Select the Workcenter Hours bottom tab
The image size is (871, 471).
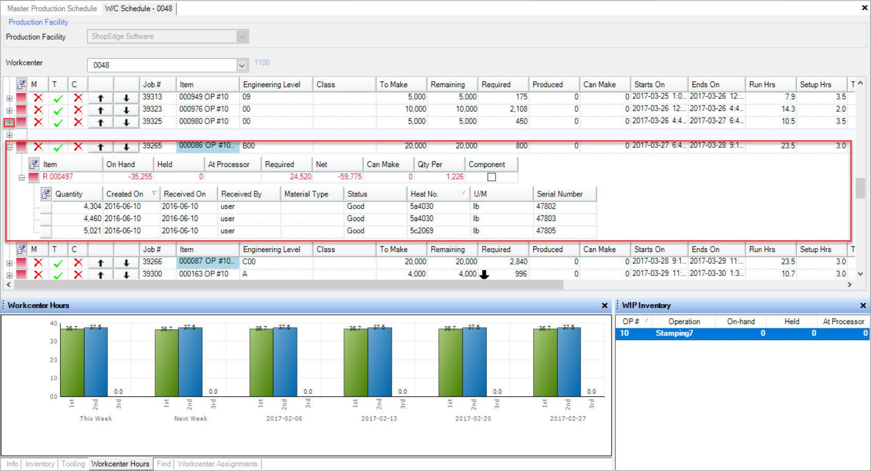120,464
